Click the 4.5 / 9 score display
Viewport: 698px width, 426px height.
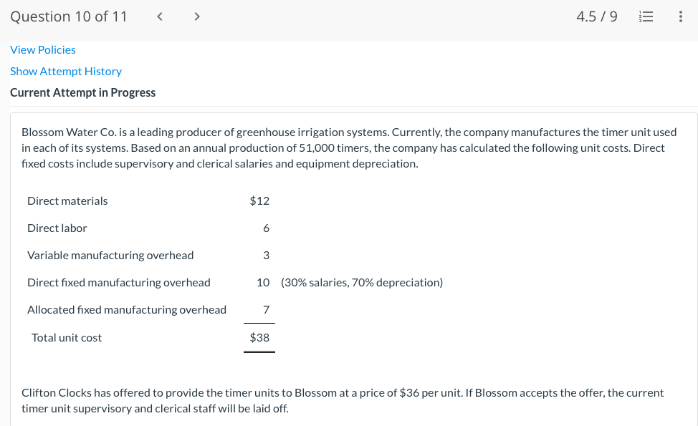point(597,16)
